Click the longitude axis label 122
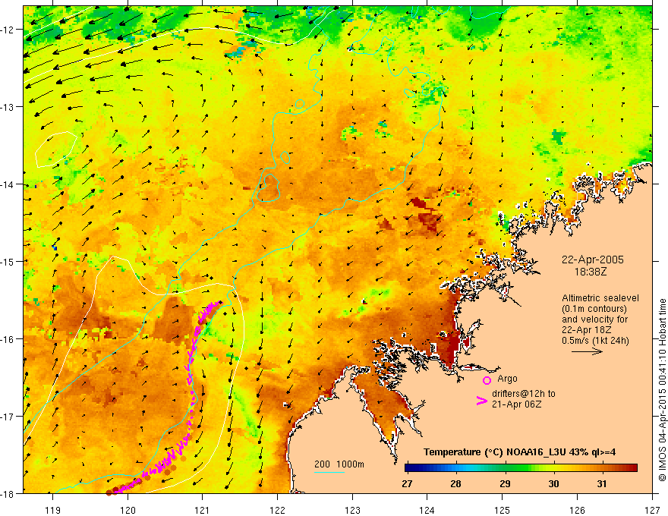The width and height of the screenshot is (668, 516). pos(277,510)
